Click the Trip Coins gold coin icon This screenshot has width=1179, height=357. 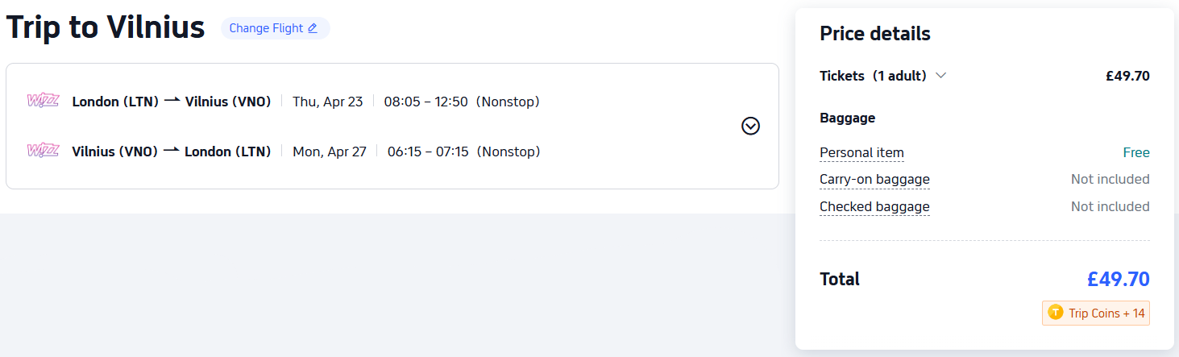(1056, 313)
